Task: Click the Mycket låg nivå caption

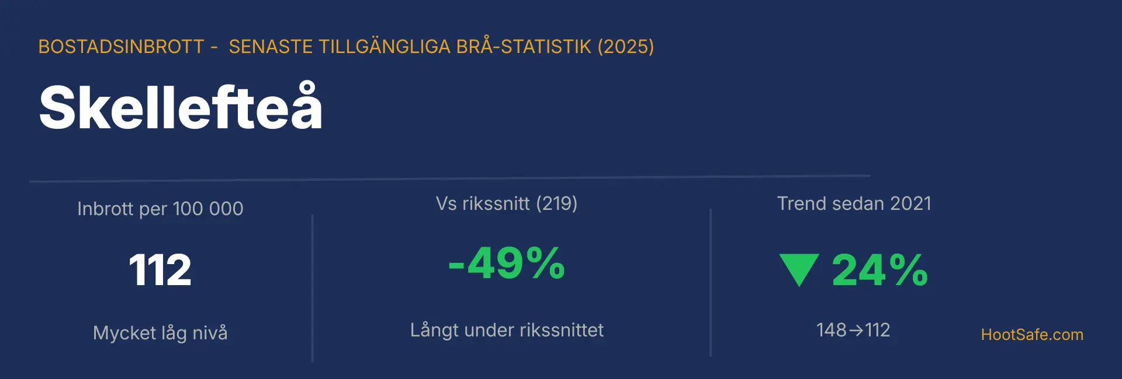Action: (x=160, y=333)
